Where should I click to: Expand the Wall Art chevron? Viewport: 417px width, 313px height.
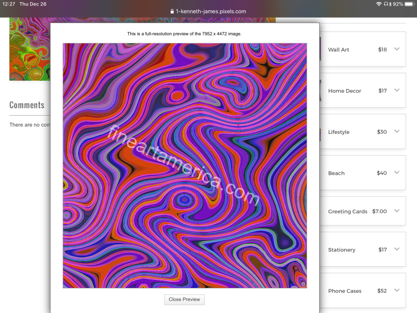(x=397, y=49)
